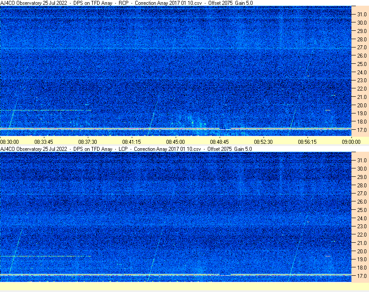
Task: Select the 08:52:30 time axis label
Action: click(x=263, y=142)
